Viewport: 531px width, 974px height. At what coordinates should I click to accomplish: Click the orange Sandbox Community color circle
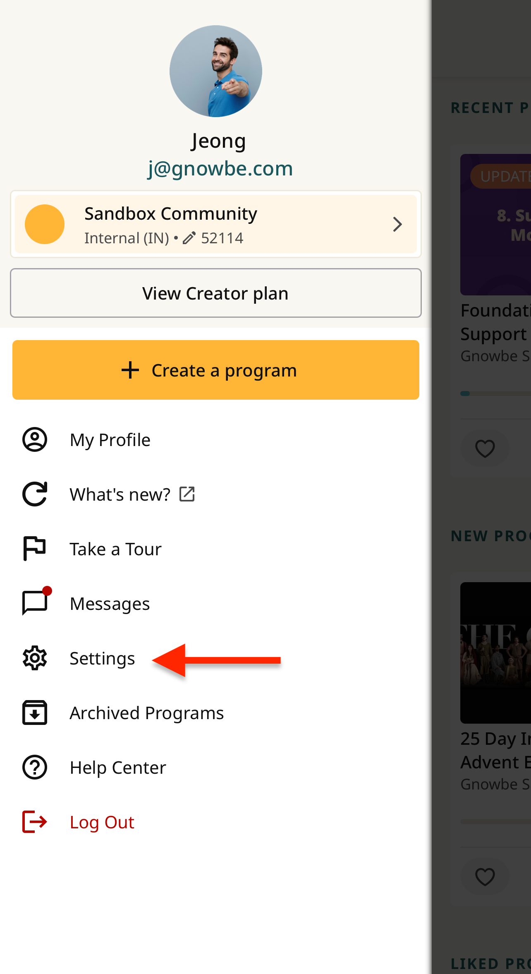[x=45, y=224]
